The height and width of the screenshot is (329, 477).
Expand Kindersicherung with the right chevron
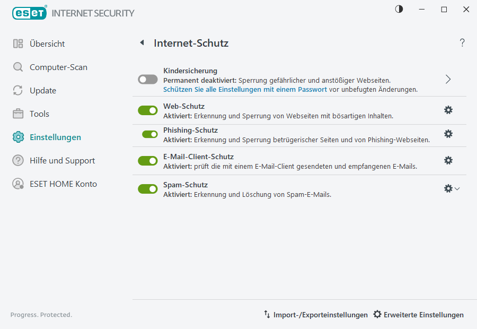coord(448,79)
